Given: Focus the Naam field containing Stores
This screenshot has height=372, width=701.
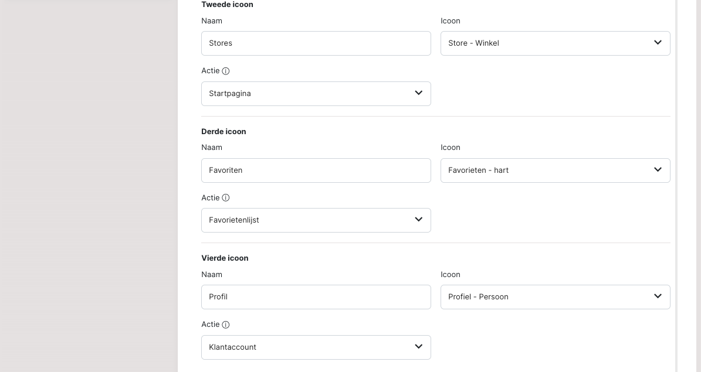Looking at the screenshot, I should 316,43.
